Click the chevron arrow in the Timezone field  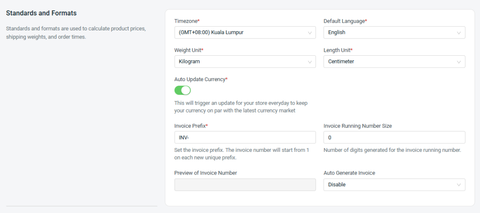click(x=310, y=33)
